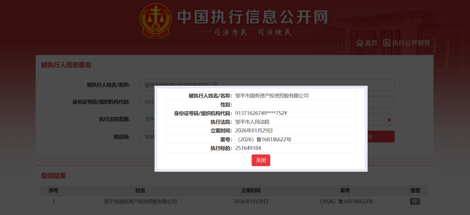470x215 pixels.
Task: Select the company name in result row
Action: click(x=140, y=202)
